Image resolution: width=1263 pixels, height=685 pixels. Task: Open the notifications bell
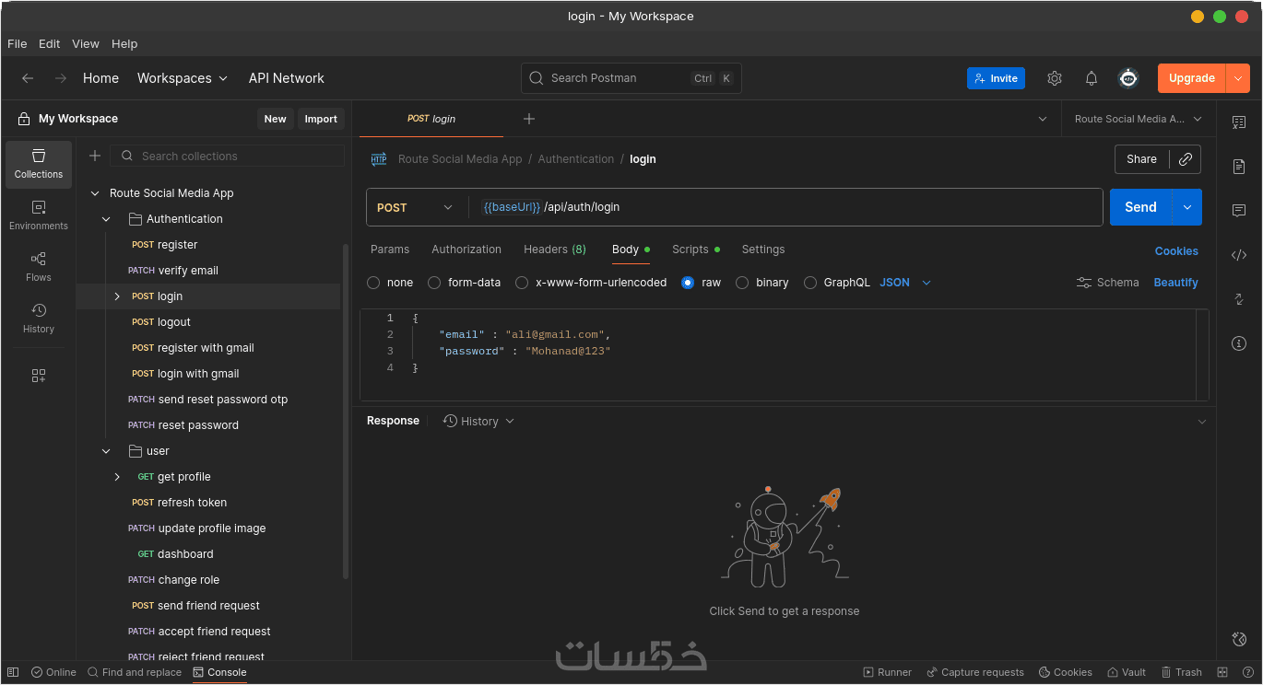[x=1092, y=78]
